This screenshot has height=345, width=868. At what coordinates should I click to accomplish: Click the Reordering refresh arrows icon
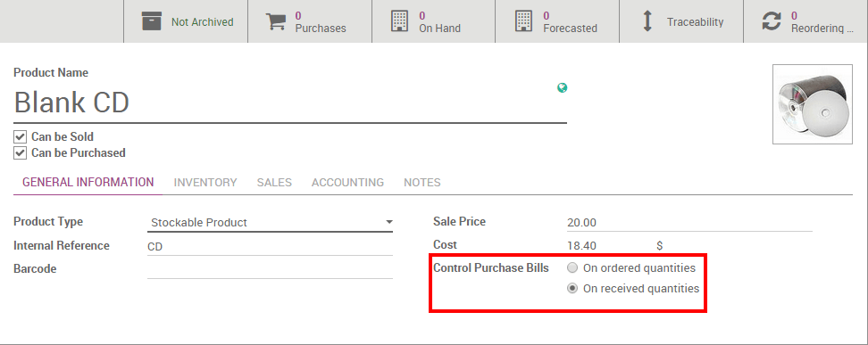pyautogui.click(x=772, y=21)
